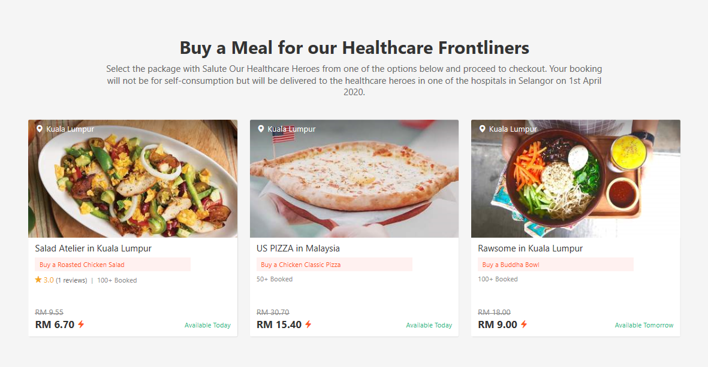Click flash deal icon beside RM 6.70
Image resolution: width=708 pixels, height=367 pixels.
[x=81, y=324]
